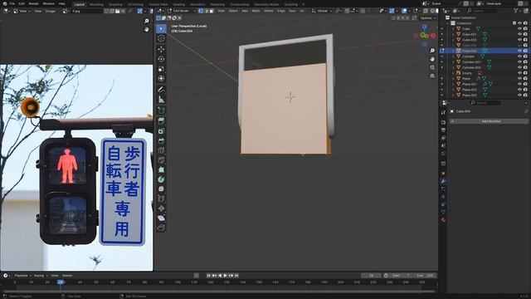
Task: Toggle viewport overlays button
Action: click(x=404, y=11)
